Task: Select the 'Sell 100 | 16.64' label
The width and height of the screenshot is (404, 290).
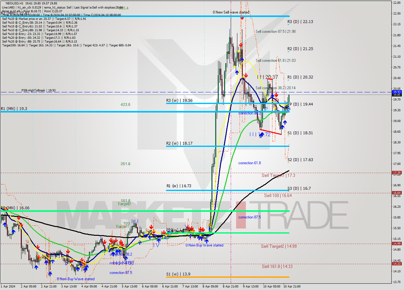Action: (x=278, y=195)
